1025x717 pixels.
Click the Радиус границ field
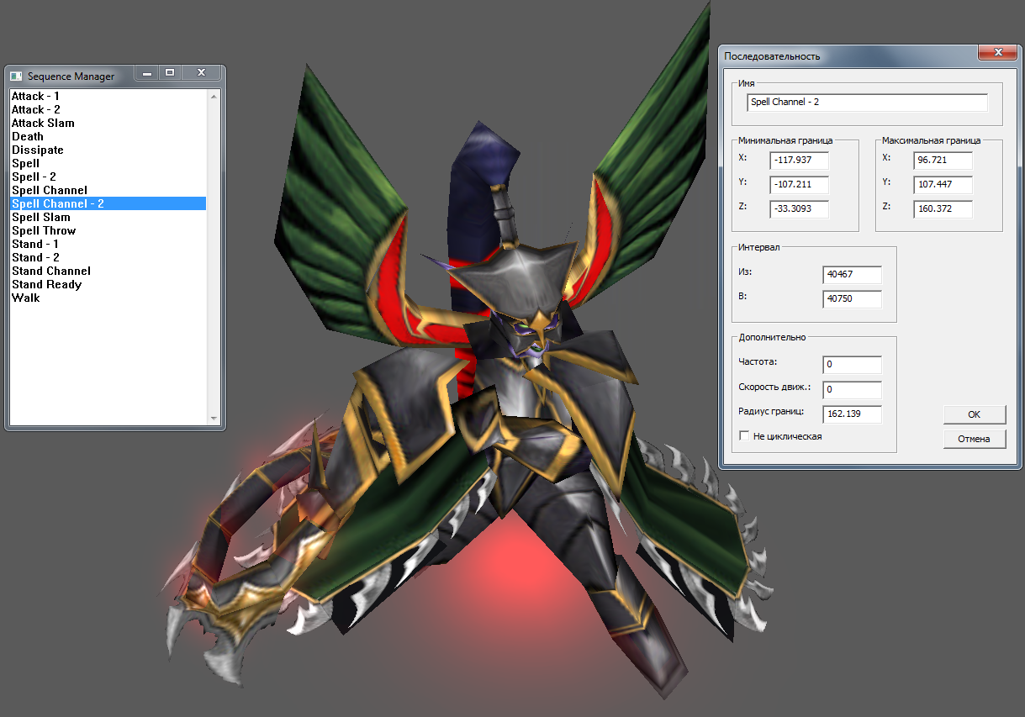[853, 414]
